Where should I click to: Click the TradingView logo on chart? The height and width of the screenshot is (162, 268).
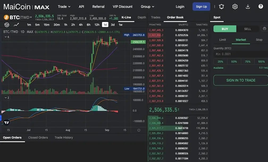coord(6,122)
